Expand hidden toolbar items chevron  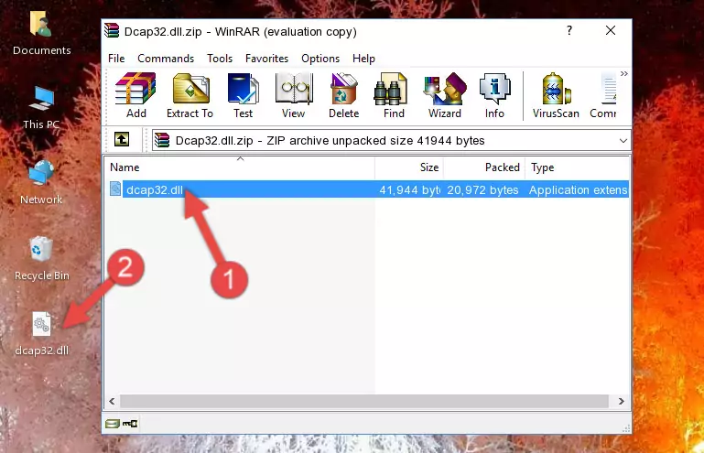tap(624, 73)
